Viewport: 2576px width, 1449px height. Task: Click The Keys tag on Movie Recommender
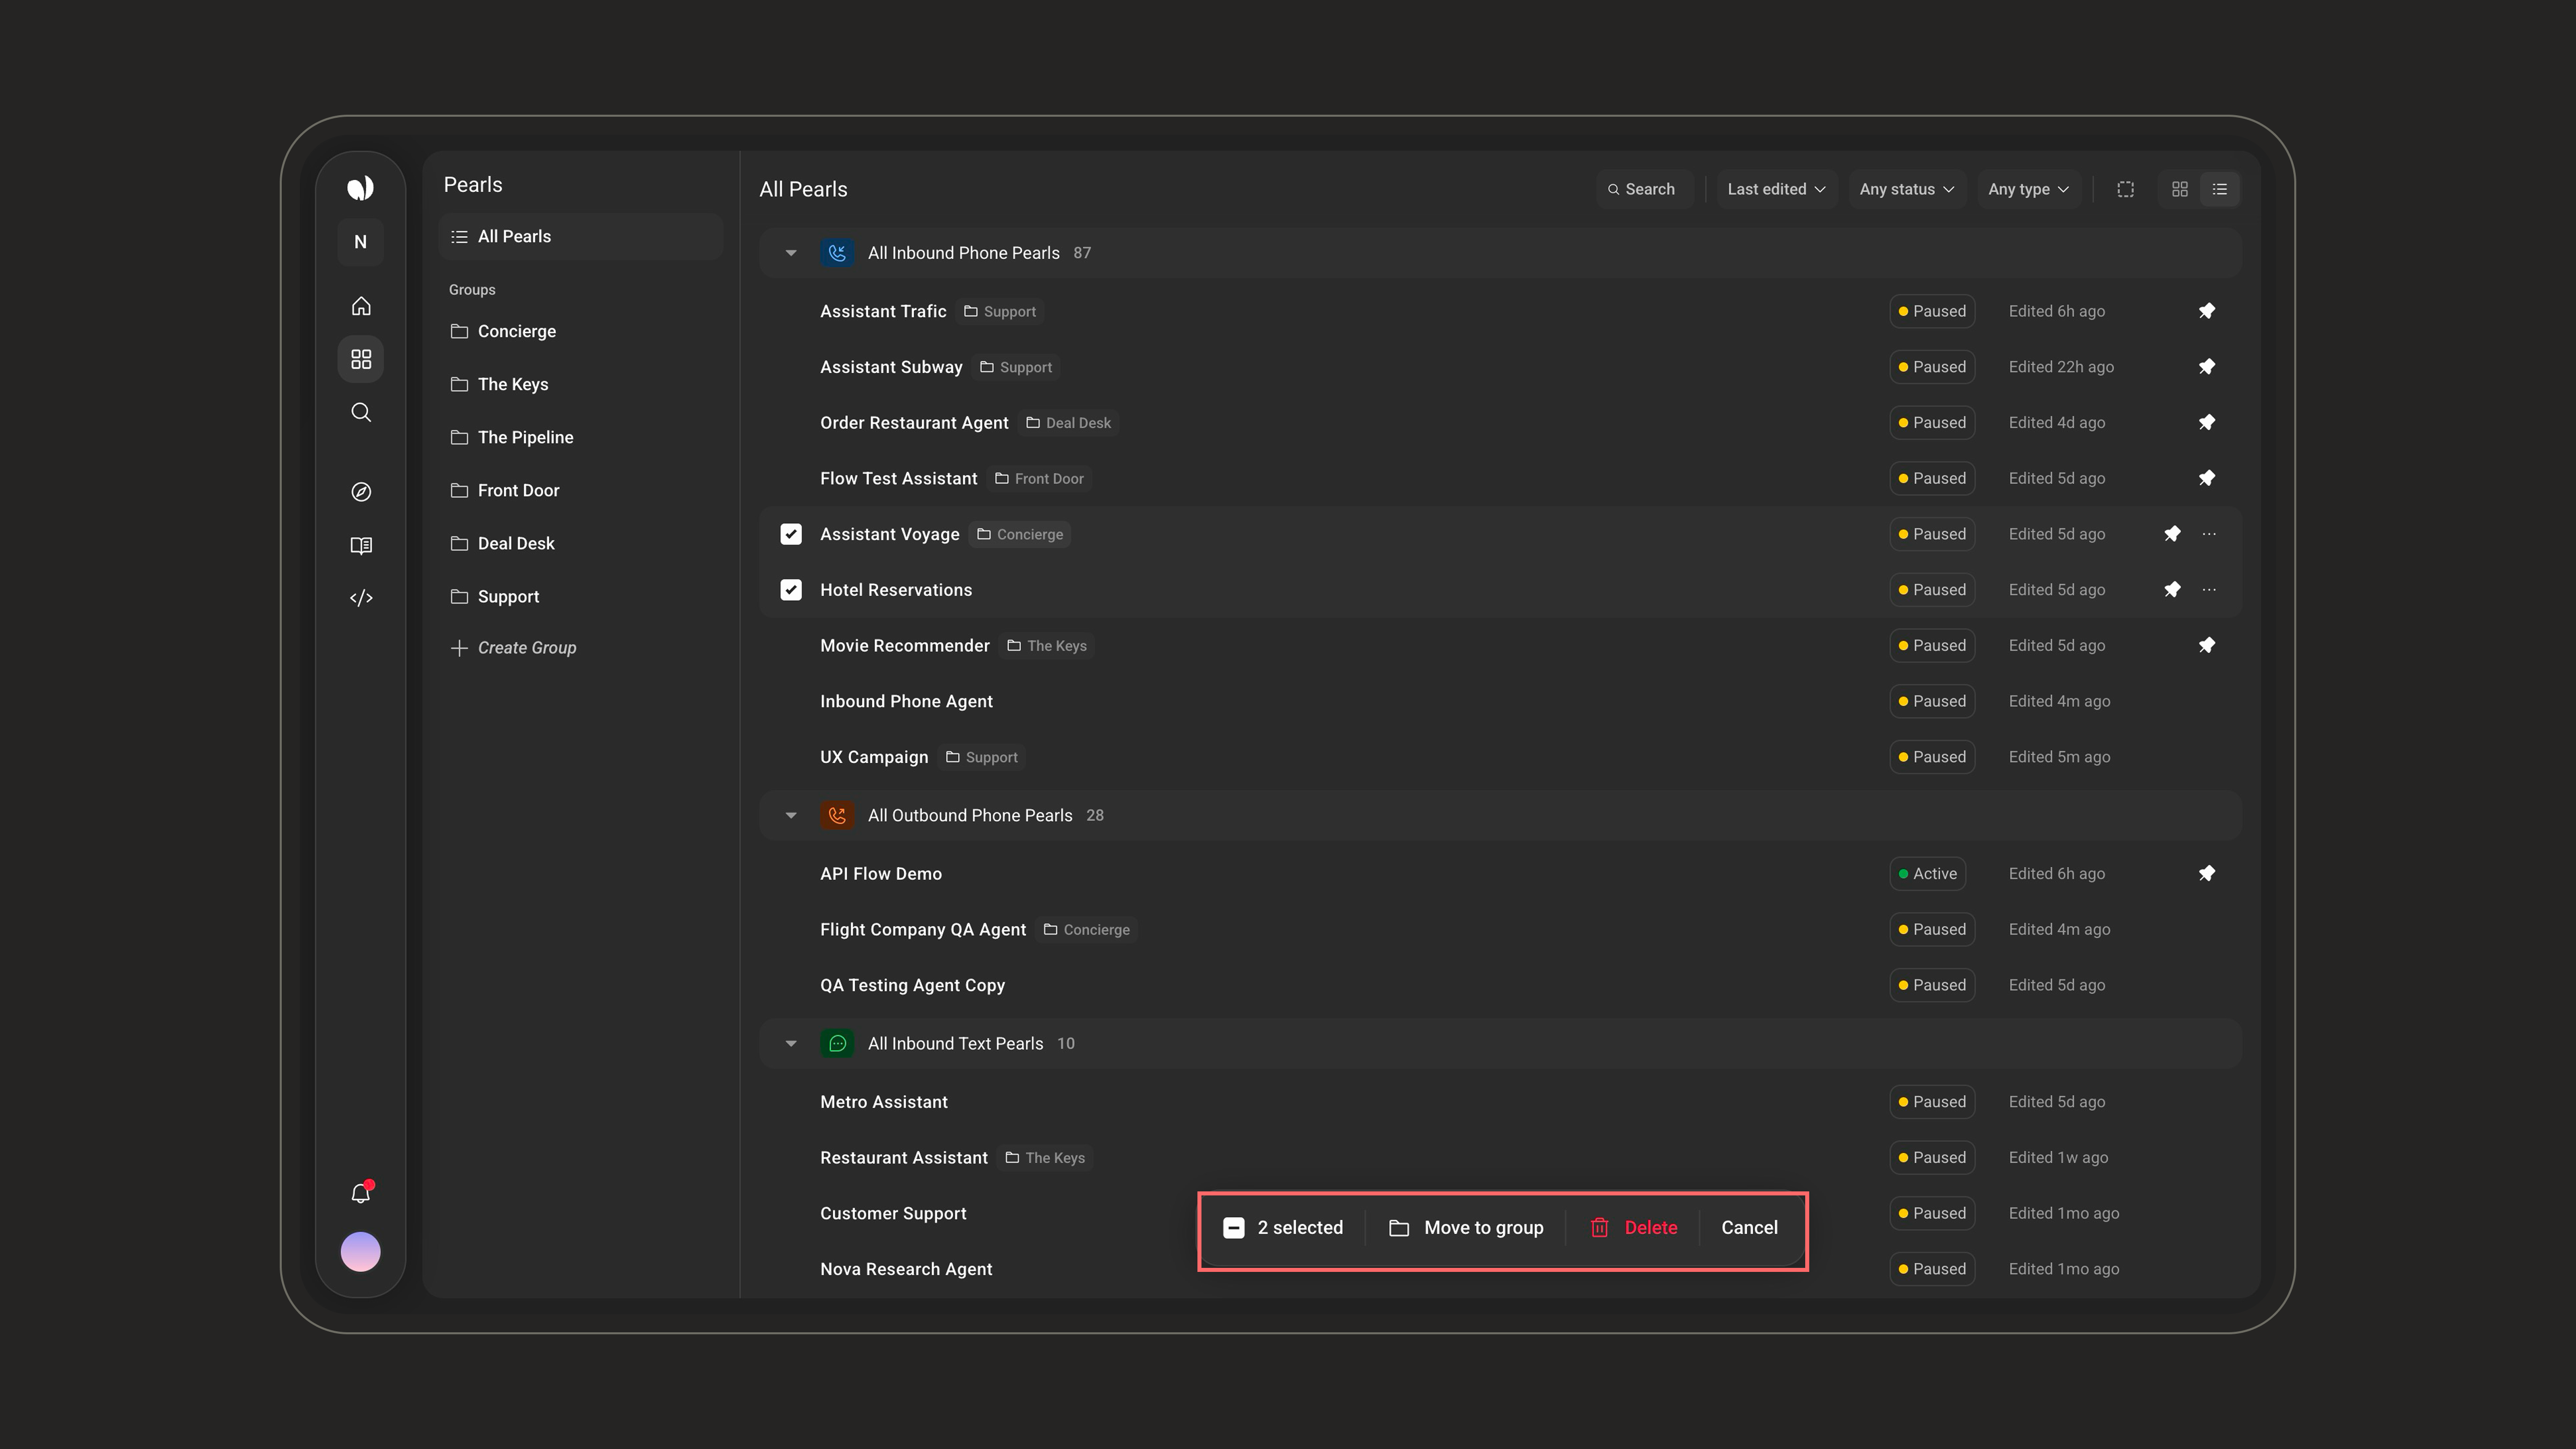[1047, 646]
